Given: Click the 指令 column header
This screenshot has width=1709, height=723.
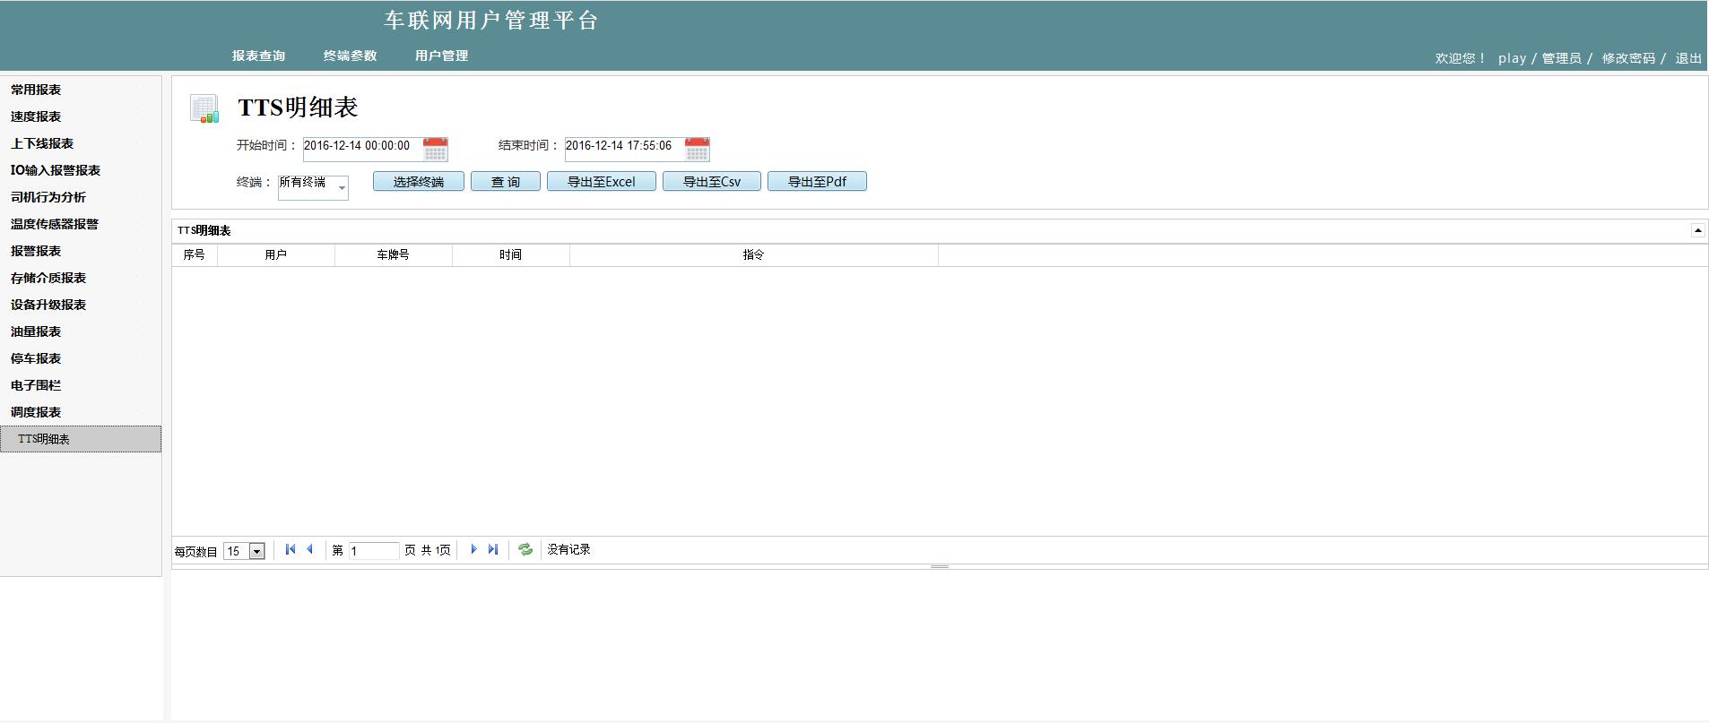Looking at the screenshot, I should point(754,255).
